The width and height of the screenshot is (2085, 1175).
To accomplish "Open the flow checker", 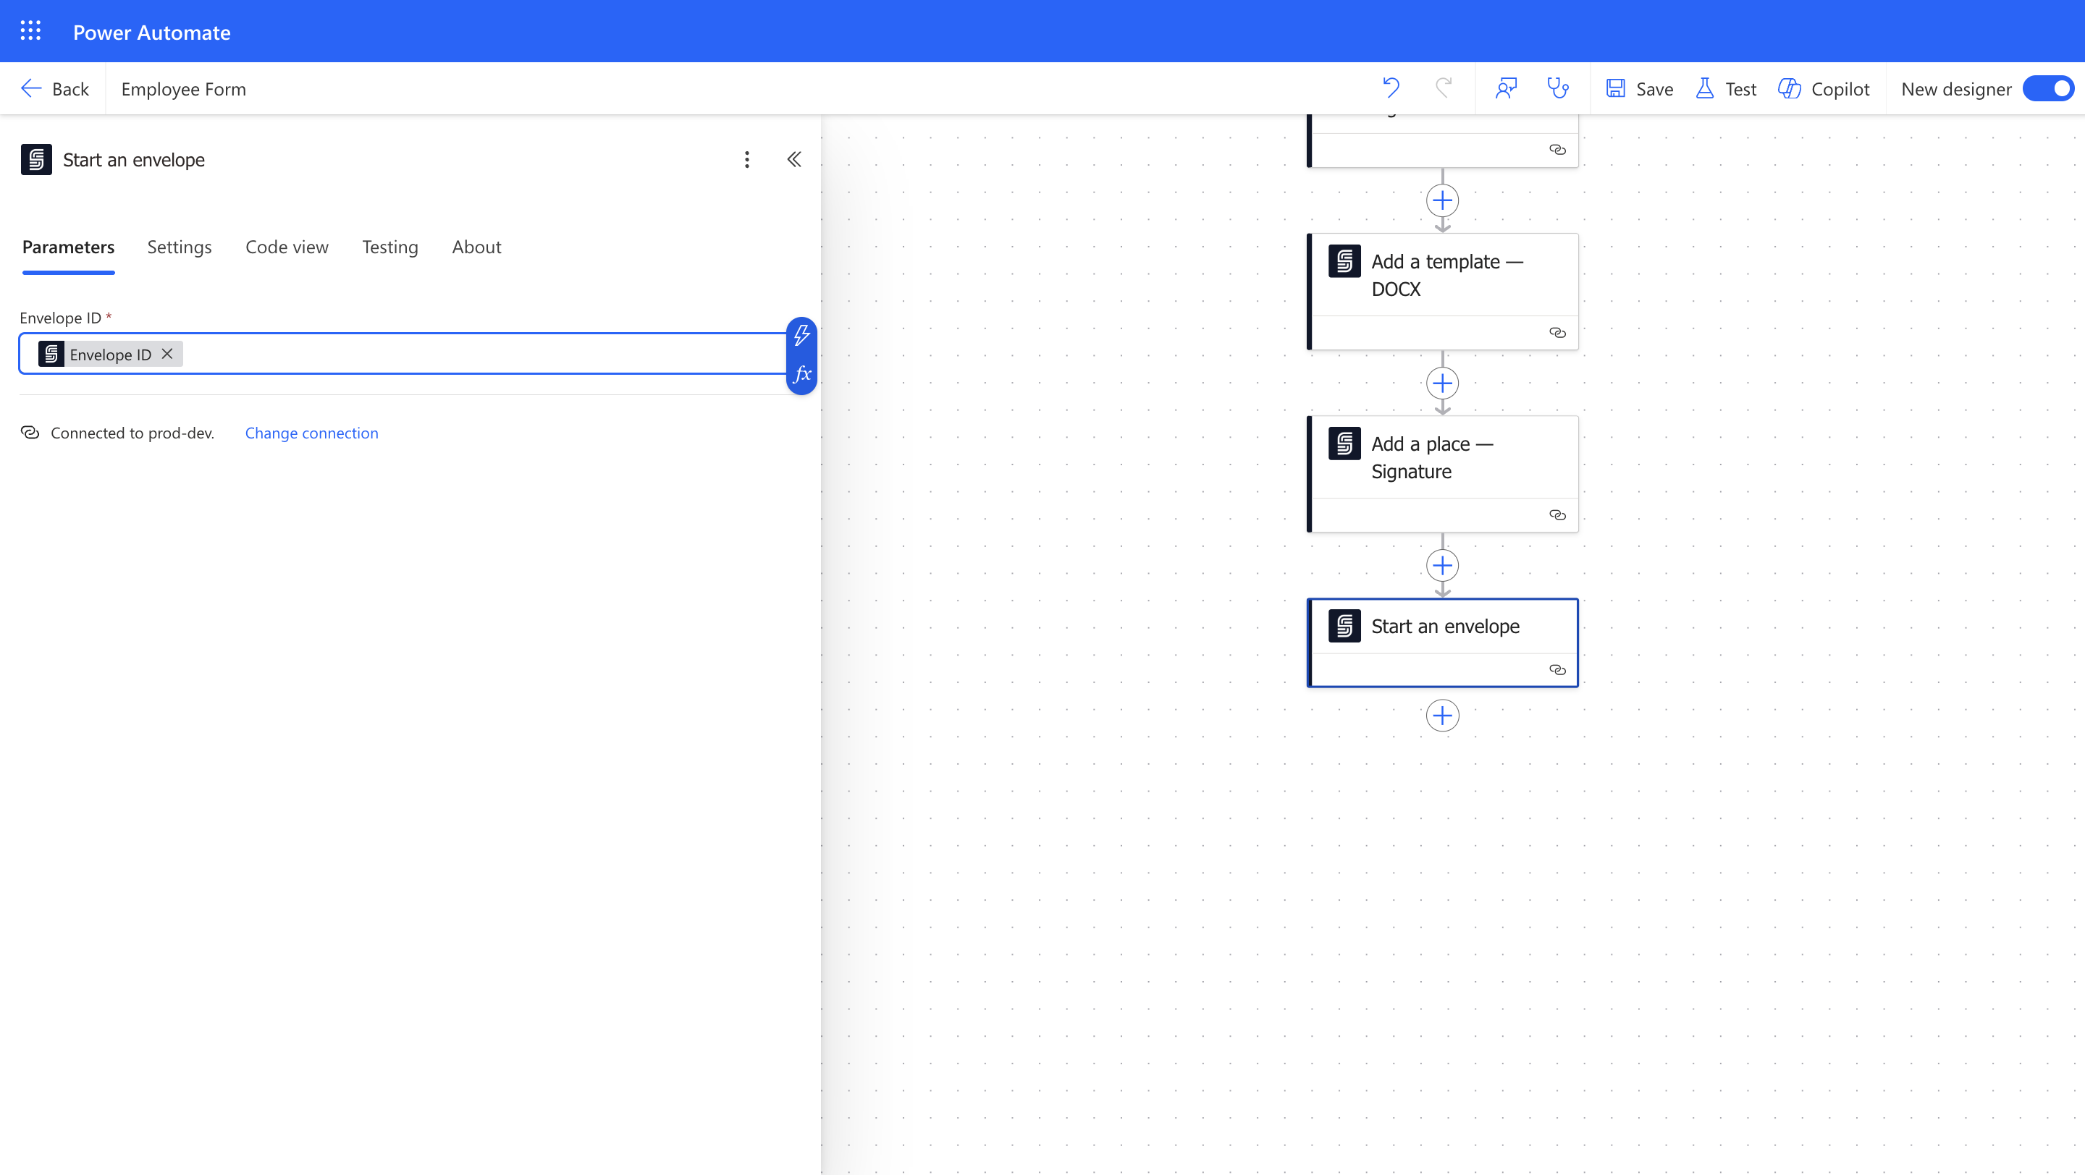I will [x=1558, y=88].
